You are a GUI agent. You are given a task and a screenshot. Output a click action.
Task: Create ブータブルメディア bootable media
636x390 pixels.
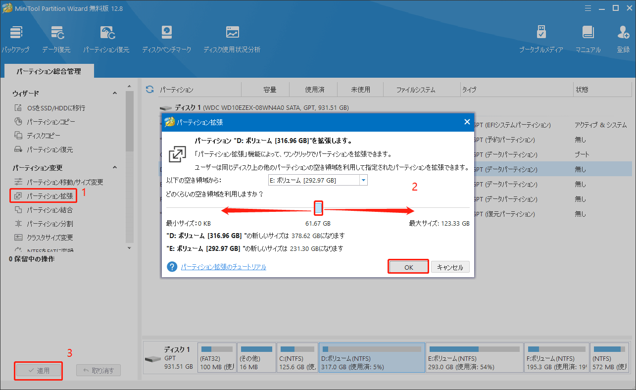(541, 39)
